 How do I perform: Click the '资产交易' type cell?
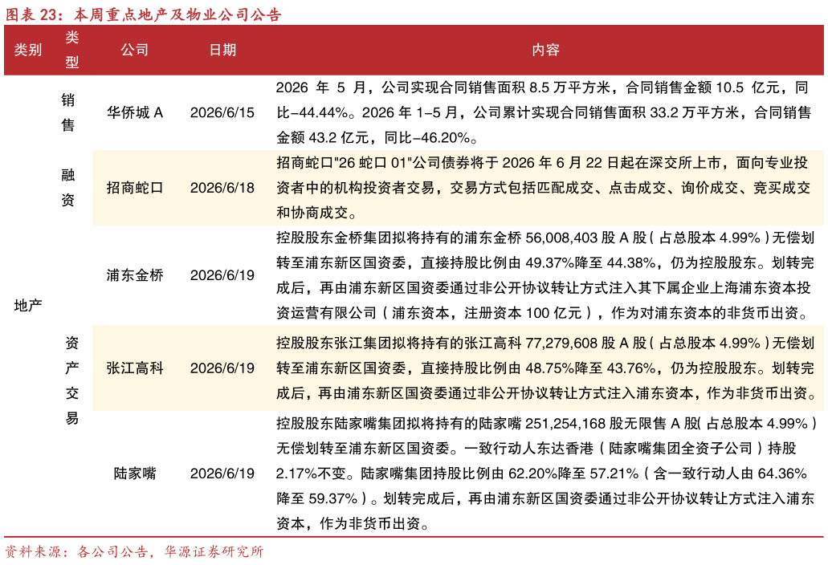tap(72, 380)
